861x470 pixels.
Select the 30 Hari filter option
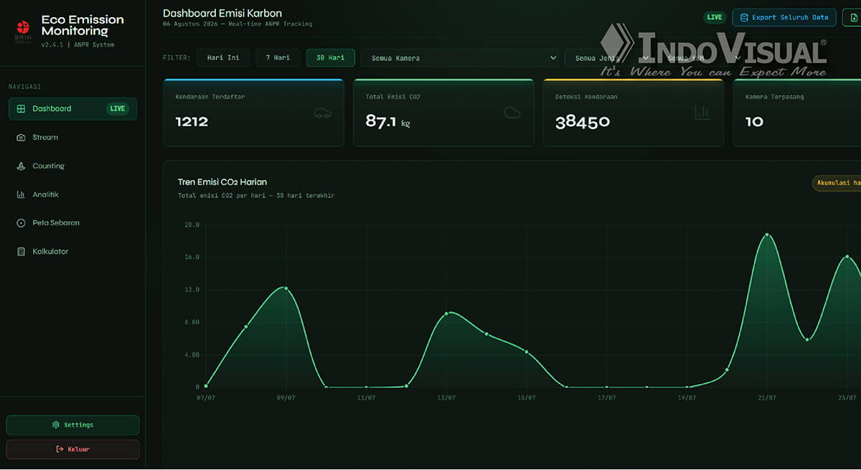pos(331,57)
